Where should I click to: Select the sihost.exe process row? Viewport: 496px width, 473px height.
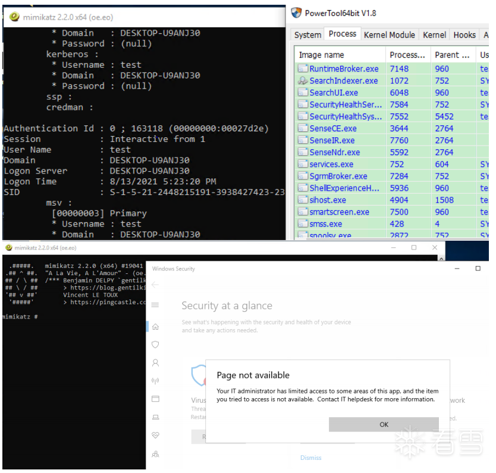click(x=393, y=200)
